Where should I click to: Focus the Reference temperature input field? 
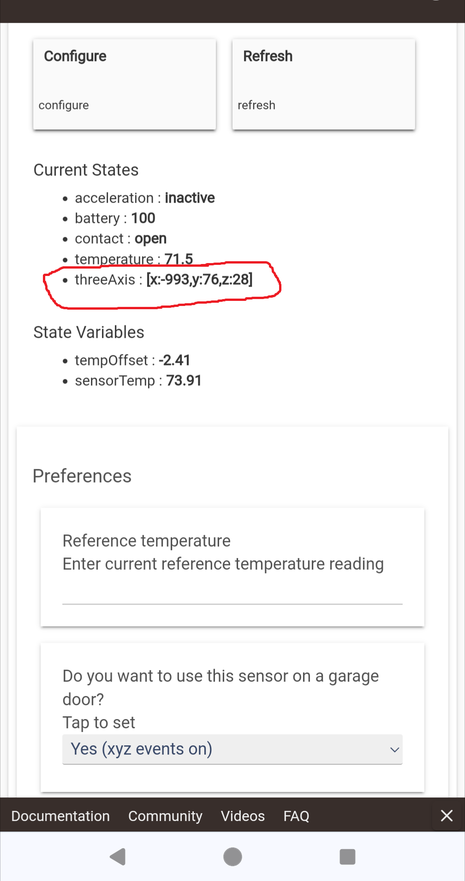tap(232, 593)
